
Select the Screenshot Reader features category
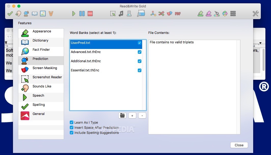click(41, 79)
